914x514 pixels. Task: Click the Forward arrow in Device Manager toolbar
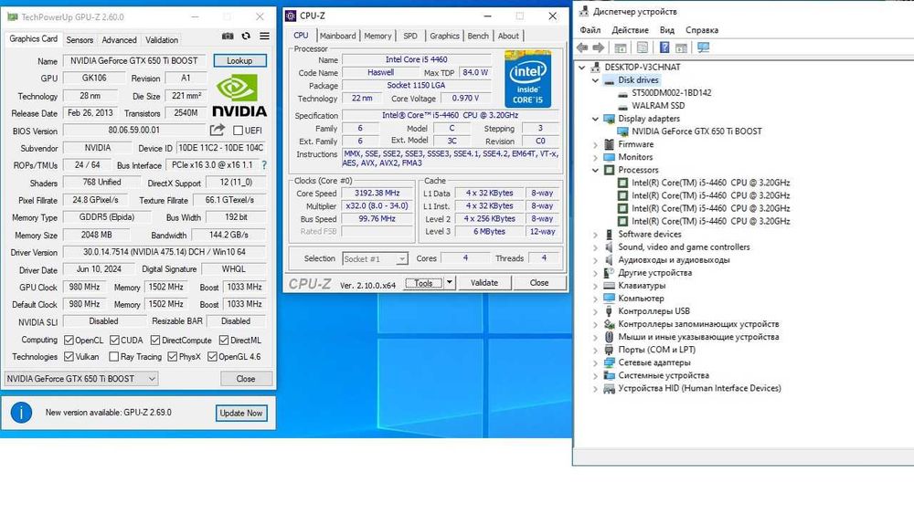[x=598, y=47]
